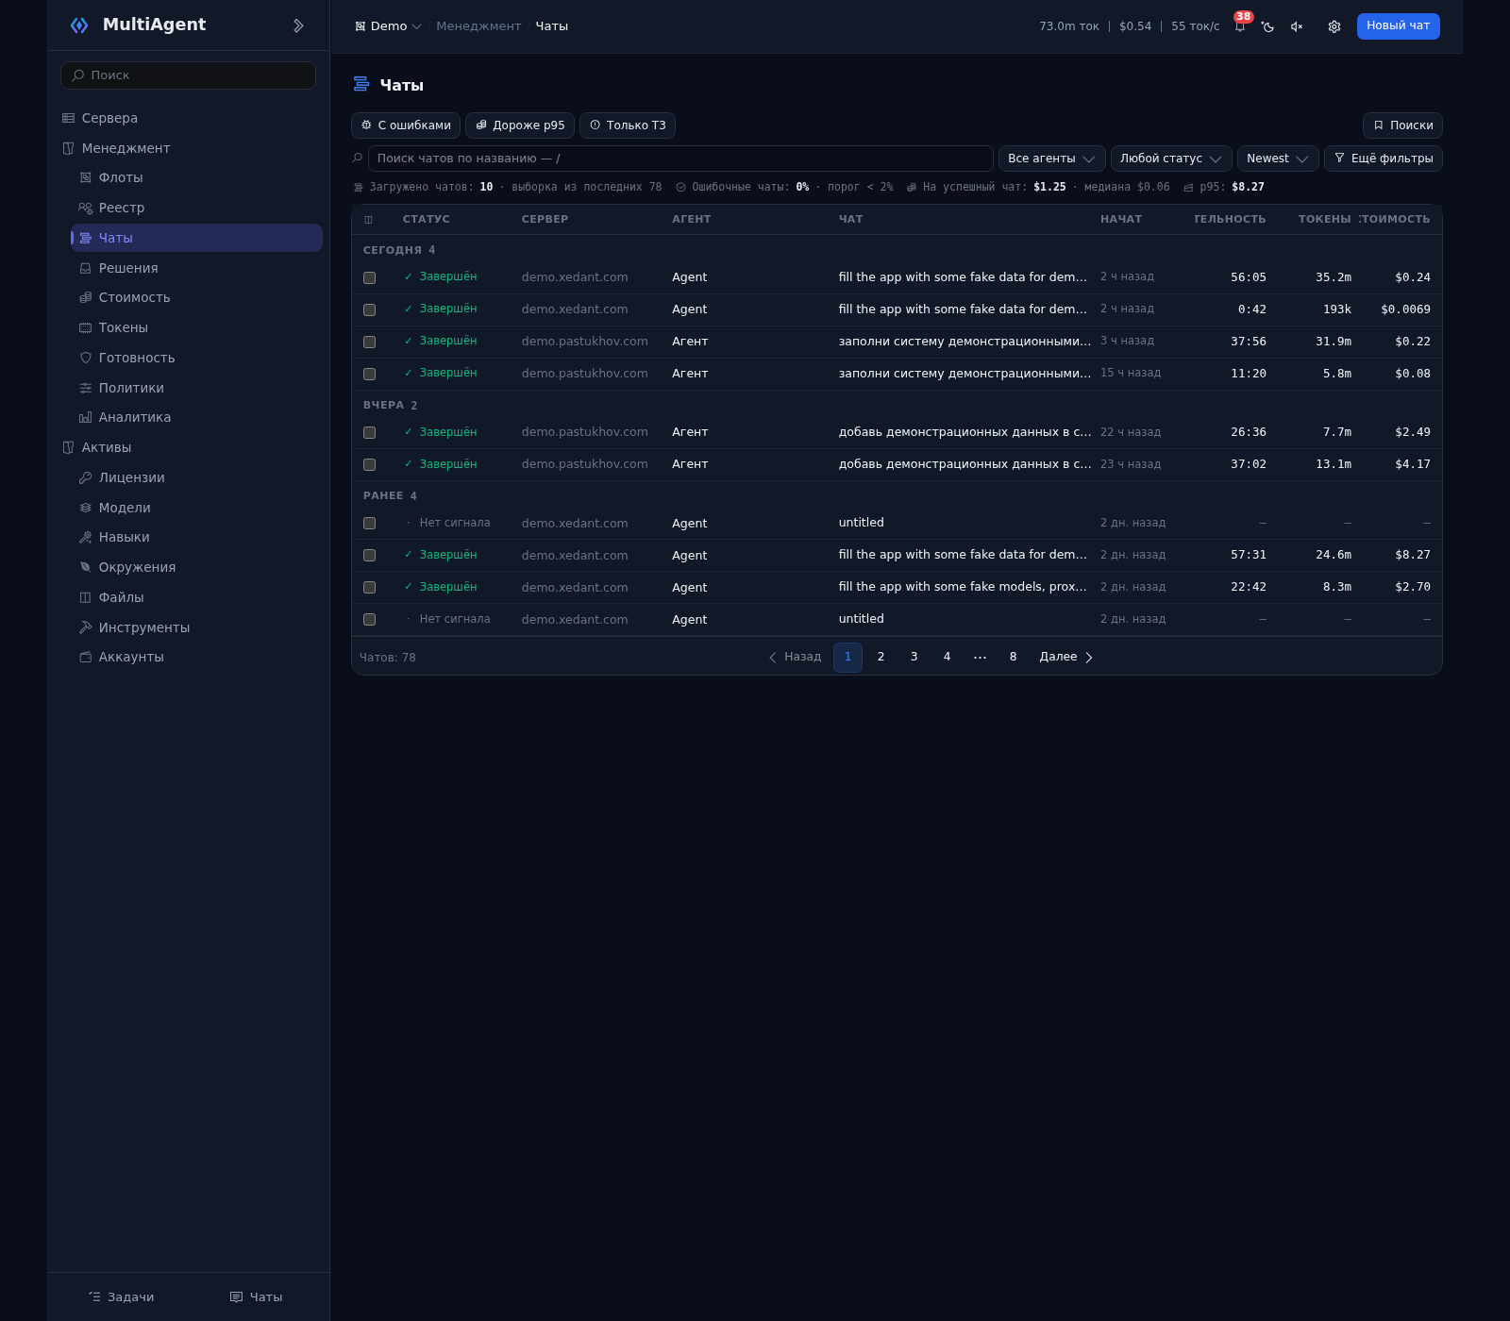
Task: Toggle dark mode moon icon
Action: coord(1268,26)
